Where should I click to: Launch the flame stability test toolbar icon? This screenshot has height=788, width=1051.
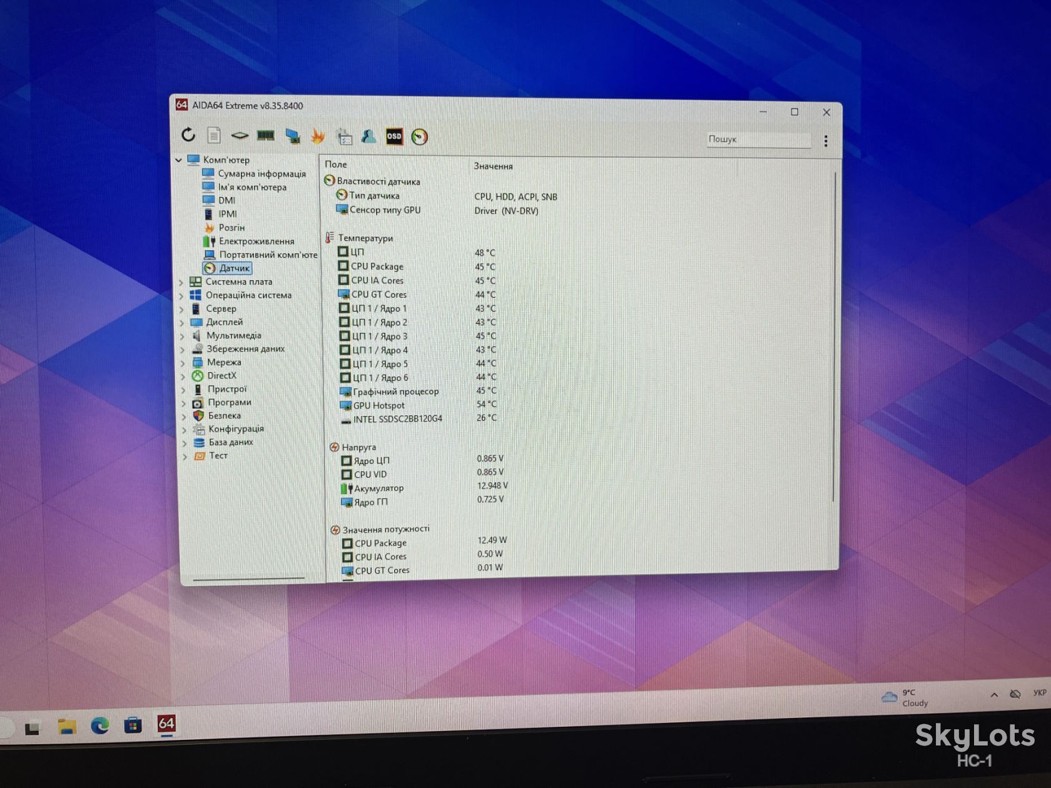318,136
